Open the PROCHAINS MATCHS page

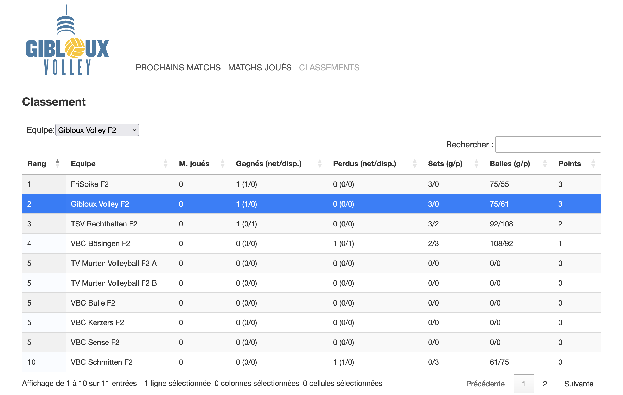[x=178, y=68]
